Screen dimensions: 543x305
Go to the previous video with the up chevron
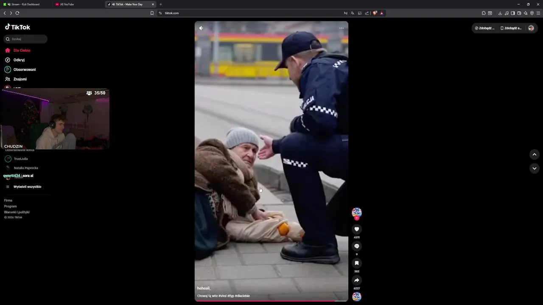535,155
